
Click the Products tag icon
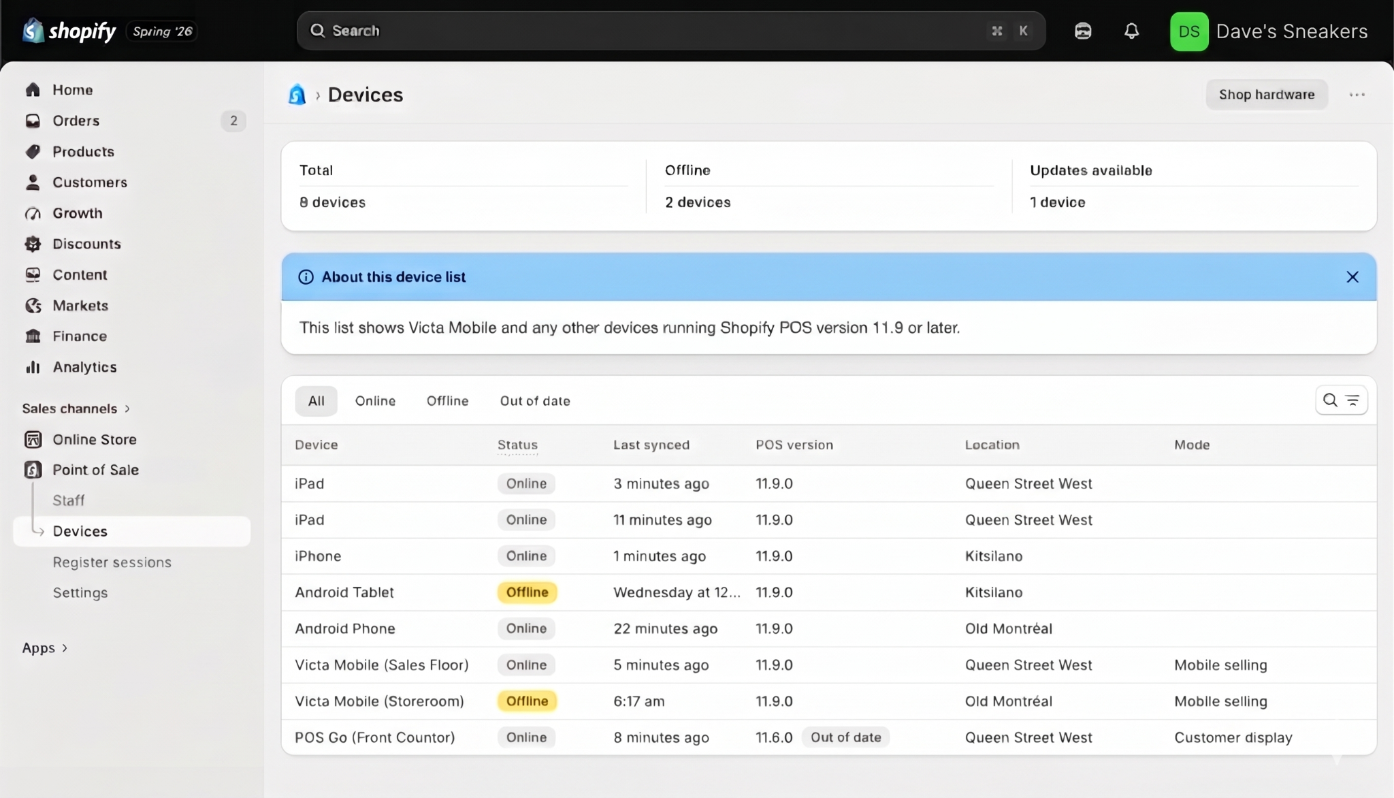33,151
